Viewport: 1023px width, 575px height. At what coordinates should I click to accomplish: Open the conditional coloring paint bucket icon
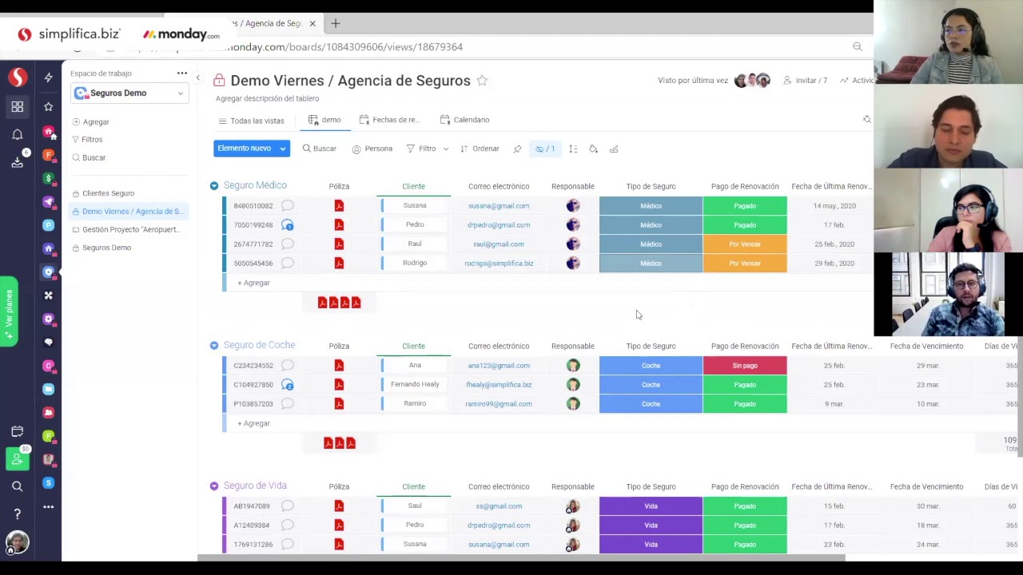coord(593,149)
